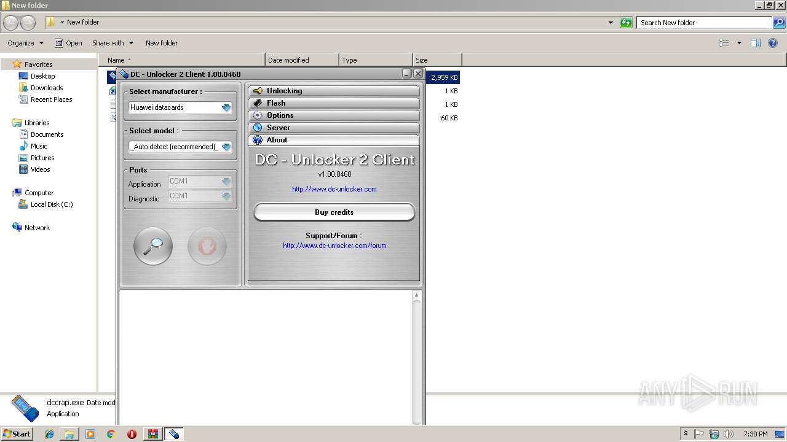787x442 pixels.
Task: Click the magnifying glass detect button
Action: [x=153, y=246]
